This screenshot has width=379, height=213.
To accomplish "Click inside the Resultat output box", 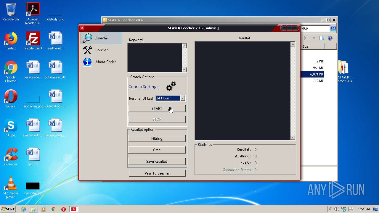I will (243, 91).
